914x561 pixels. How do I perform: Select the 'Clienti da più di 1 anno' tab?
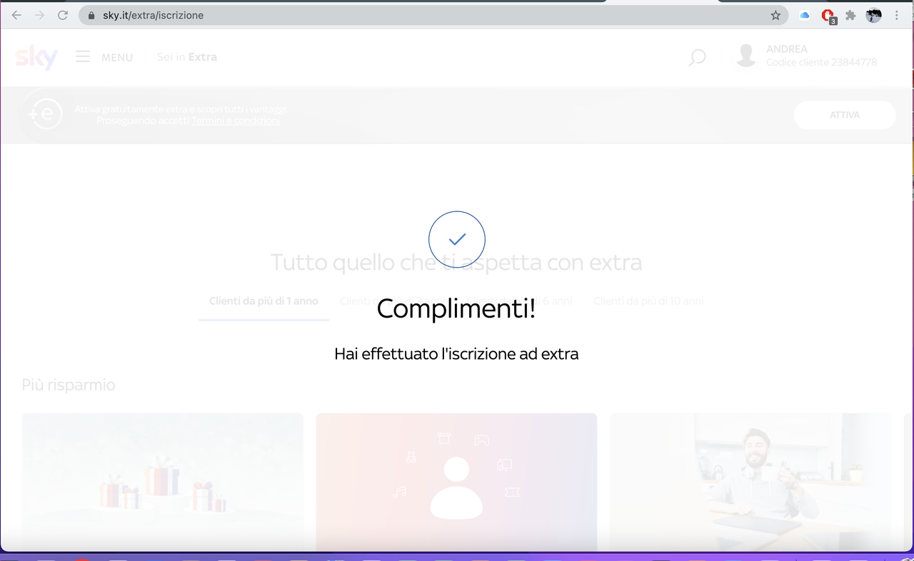263,301
